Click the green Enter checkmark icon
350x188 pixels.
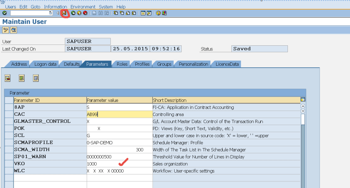(5, 13)
